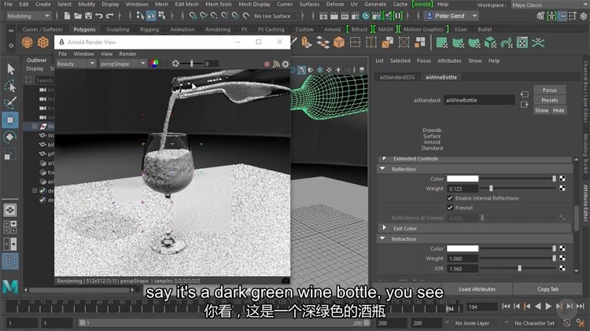Open the Peter Gend account dropdown
Image resolution: width=590 pixels, height=331 pixels.
452,16
